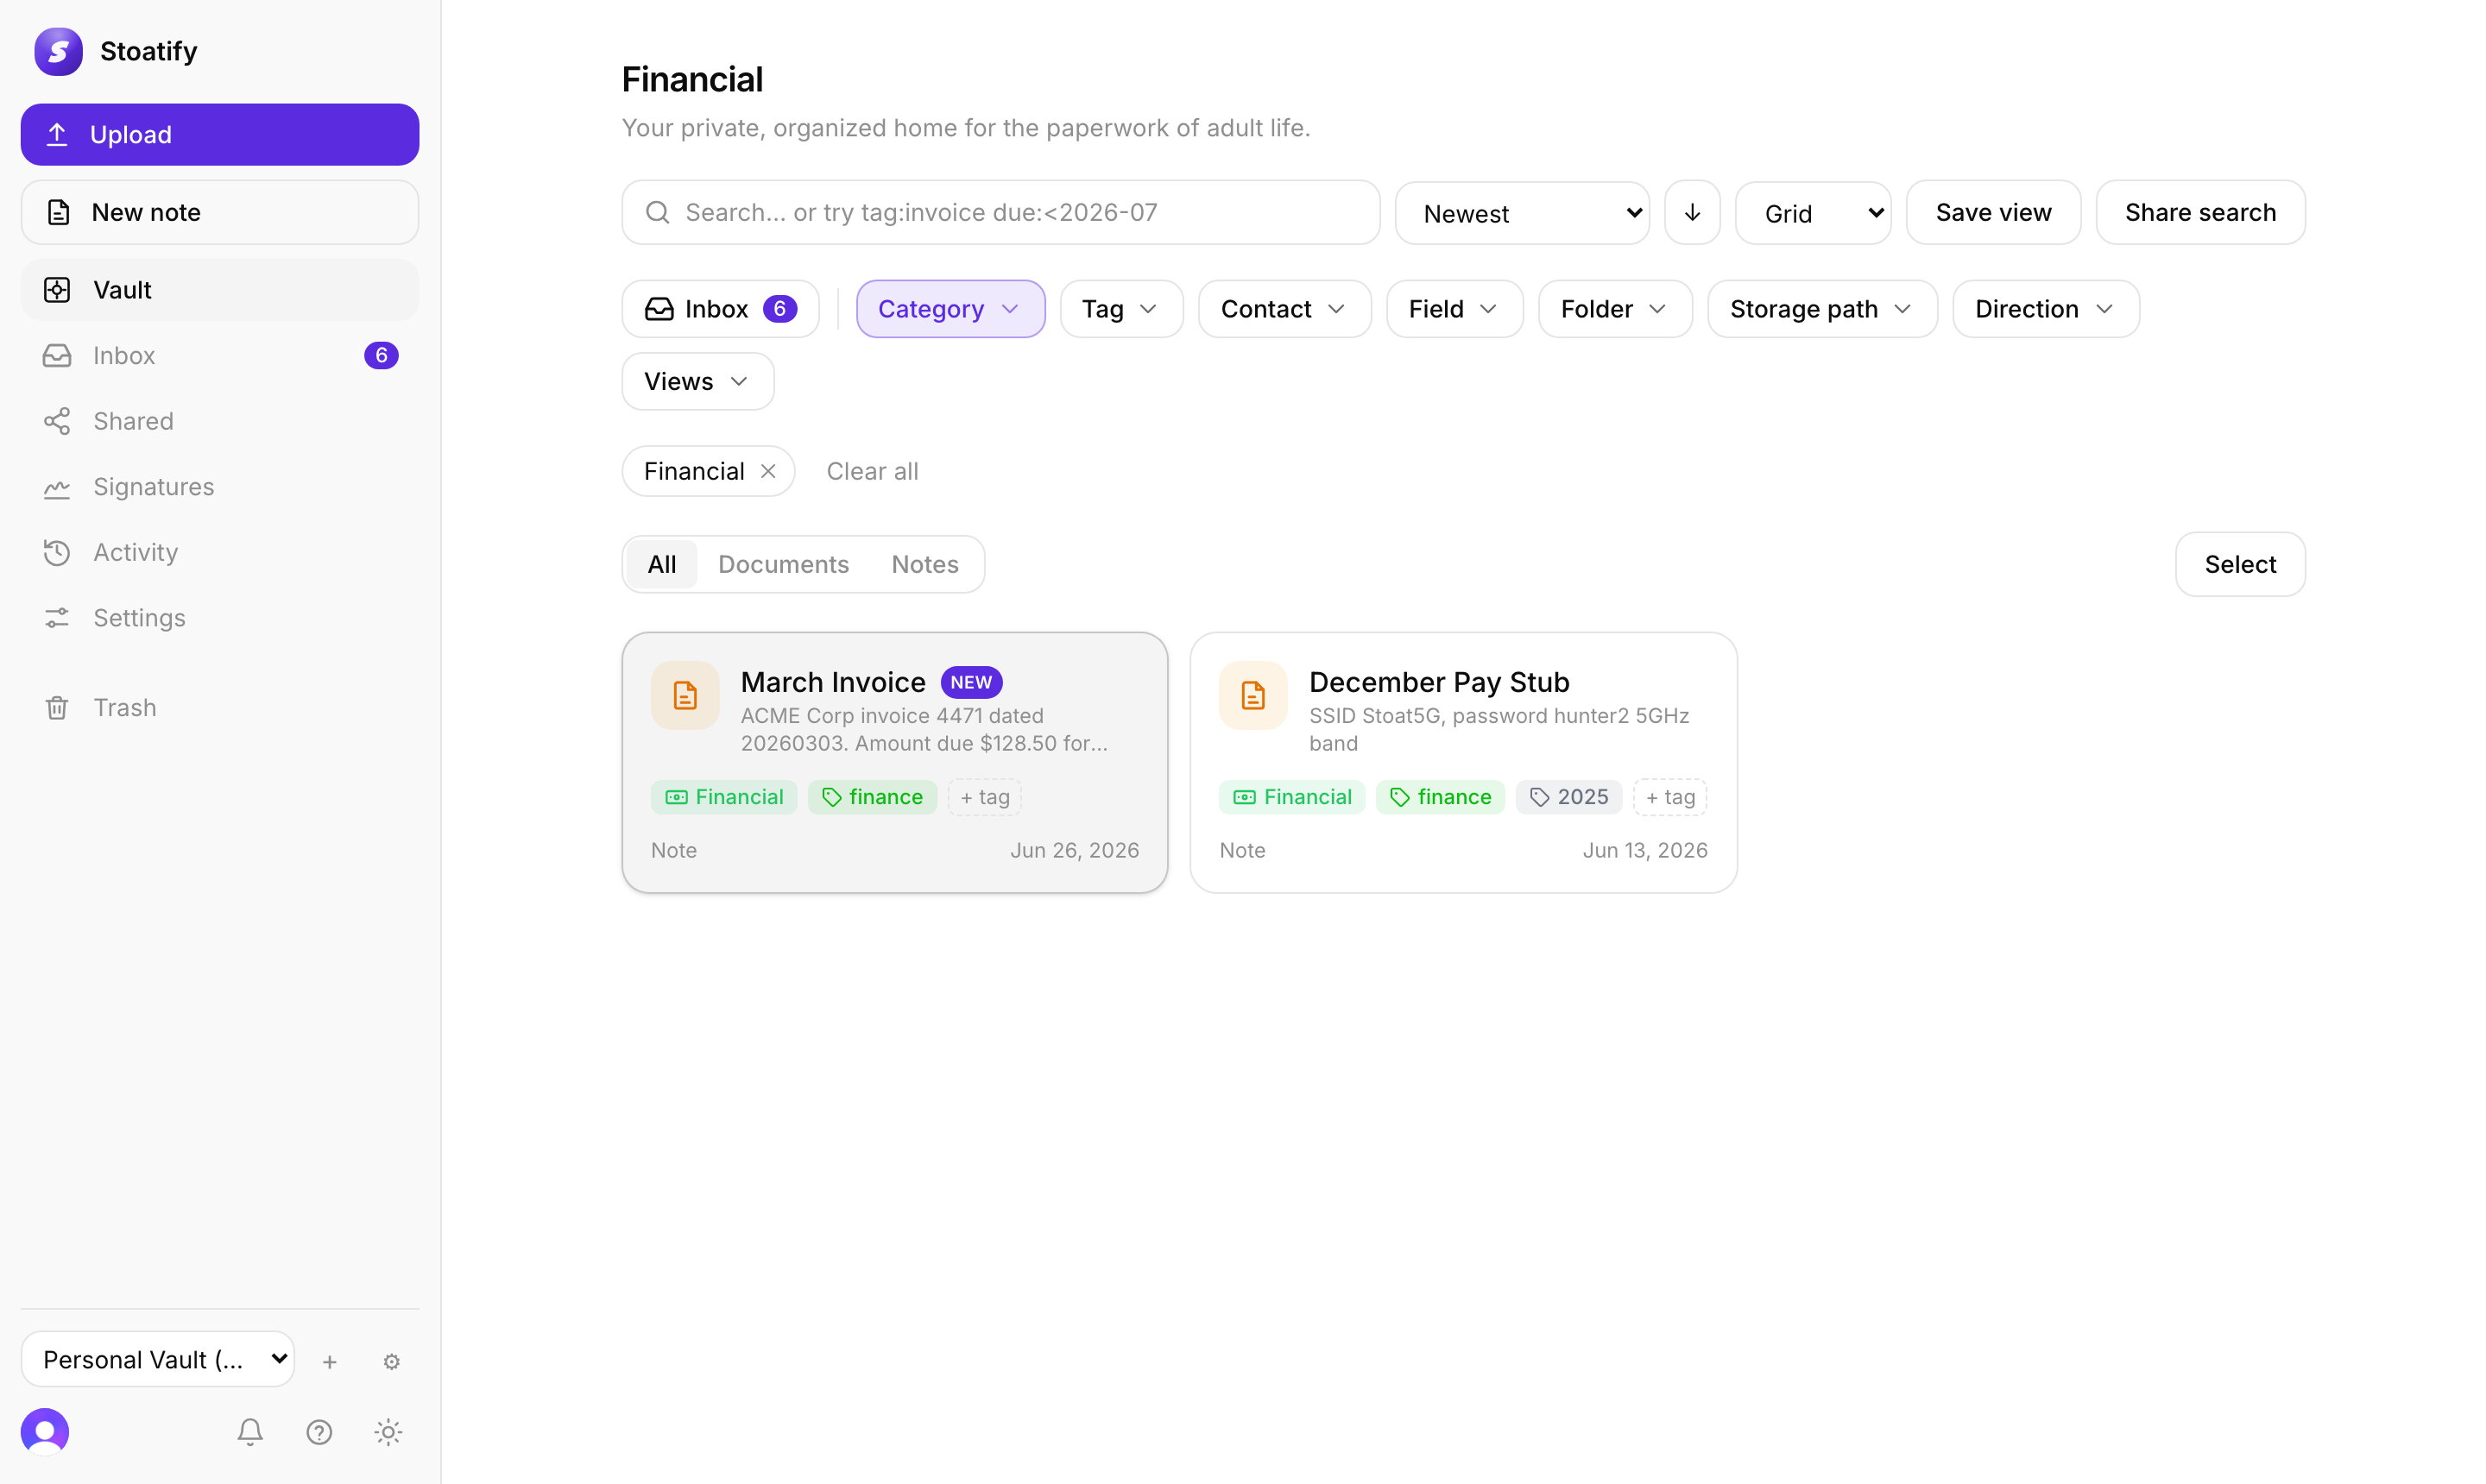Viewport: 2486px width, 1484px height.
Task: Toggle the Inbox filter chip
Action: tap(720, 309)
